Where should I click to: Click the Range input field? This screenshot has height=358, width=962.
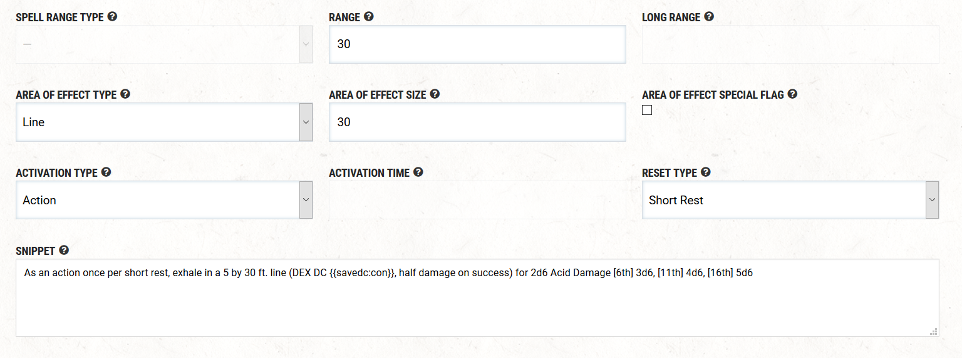click(x=477, y=44)
